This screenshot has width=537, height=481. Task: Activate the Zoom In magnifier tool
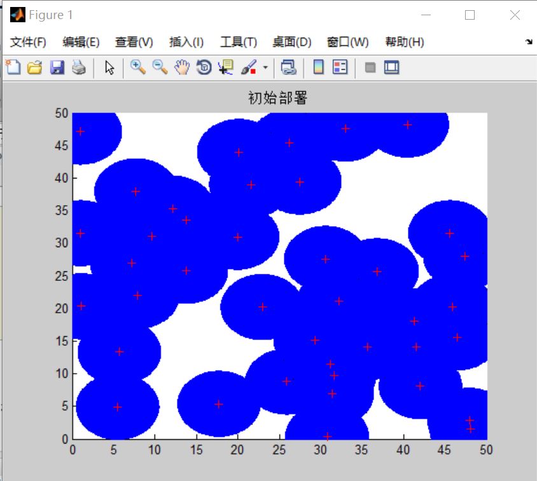point(138,67)
